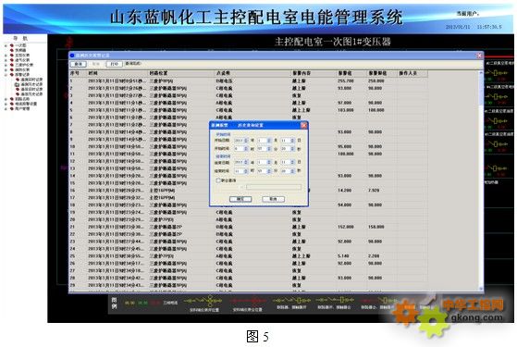Click the red symbol above the diagram's top-left

click(x=69, y=43)
